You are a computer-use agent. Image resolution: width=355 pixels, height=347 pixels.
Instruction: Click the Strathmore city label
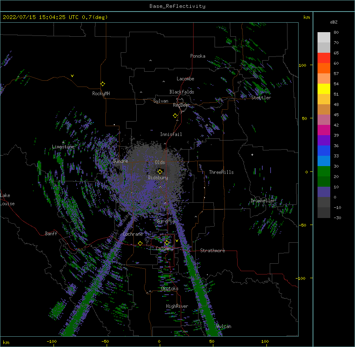213,251
